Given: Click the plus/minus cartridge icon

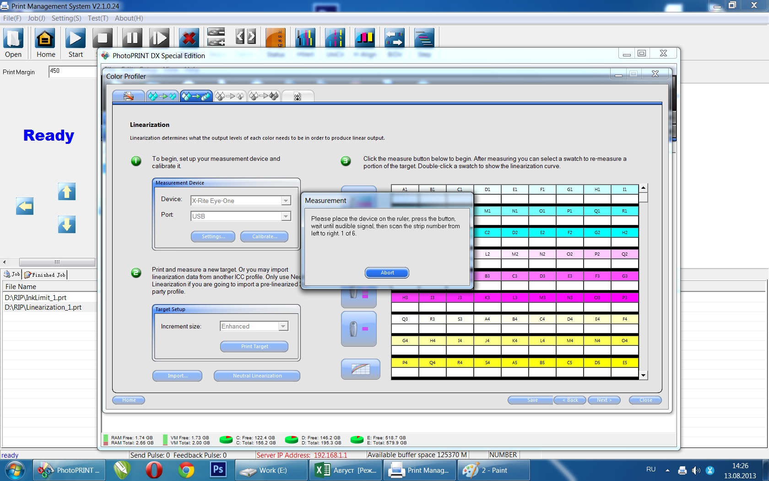Looking at the screenshot, I should coord(216,37).
